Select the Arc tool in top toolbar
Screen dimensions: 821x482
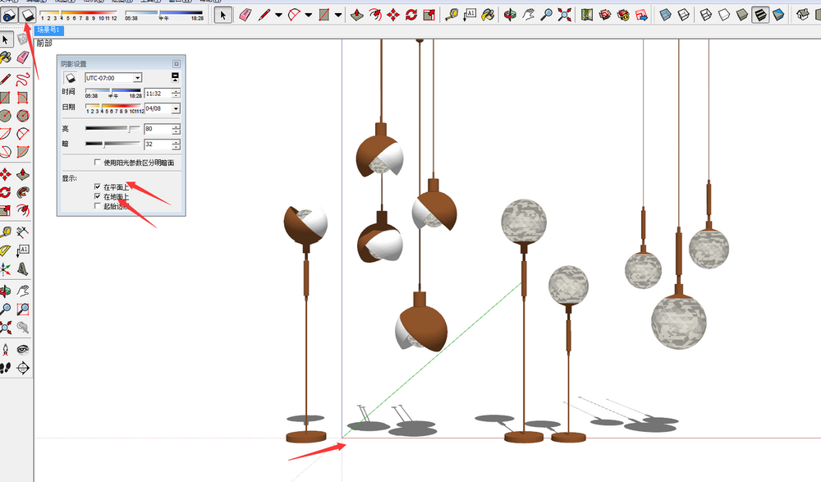(295, 16)
